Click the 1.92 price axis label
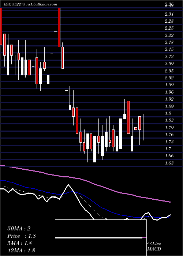Screen dimensions: 183x256 (x=169, y=99)
